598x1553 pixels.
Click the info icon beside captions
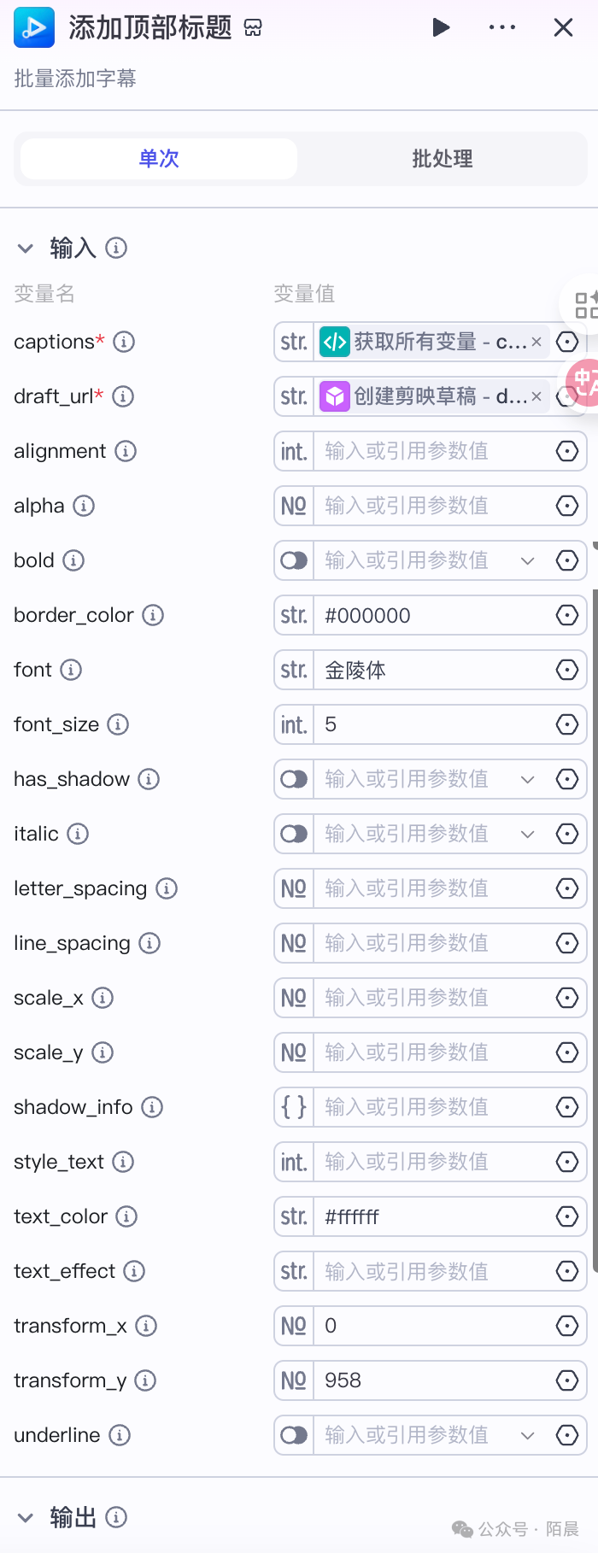click(124, 342)
